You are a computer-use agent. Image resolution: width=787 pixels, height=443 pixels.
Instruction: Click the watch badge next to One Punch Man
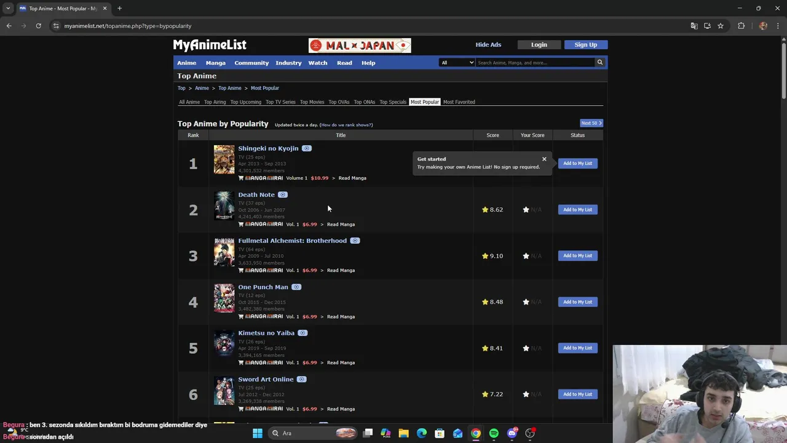pos(296,287)
